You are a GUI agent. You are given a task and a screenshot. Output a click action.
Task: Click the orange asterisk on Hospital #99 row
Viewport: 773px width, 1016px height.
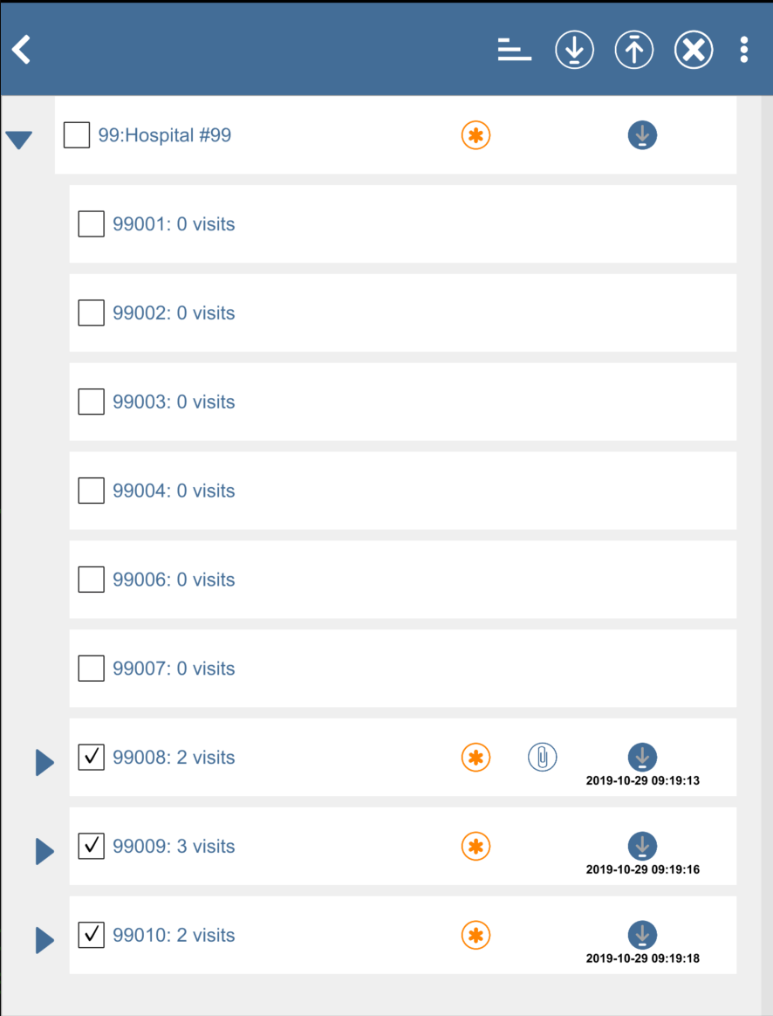475,135
